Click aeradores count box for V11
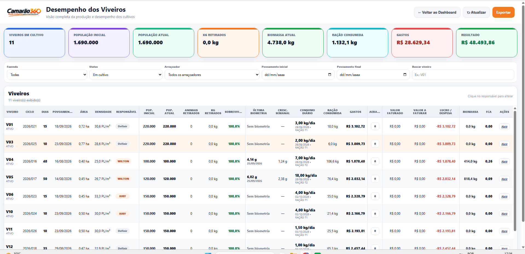Image resolution: width=525 pixels, height=254 pixels. pos(375,231)
